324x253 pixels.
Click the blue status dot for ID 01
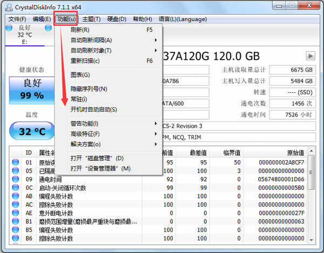pyautogui.click(x=16, y=162)
